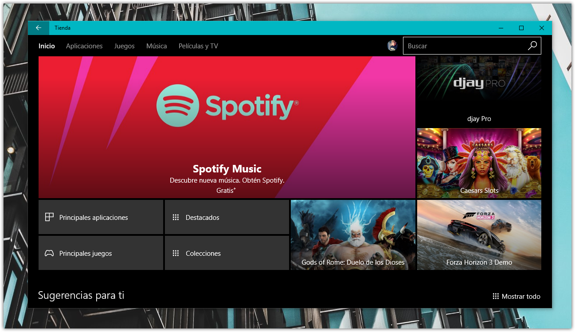575x332 pixels.
Task: Minimize the Tienda window
Action: coord(501,28)
